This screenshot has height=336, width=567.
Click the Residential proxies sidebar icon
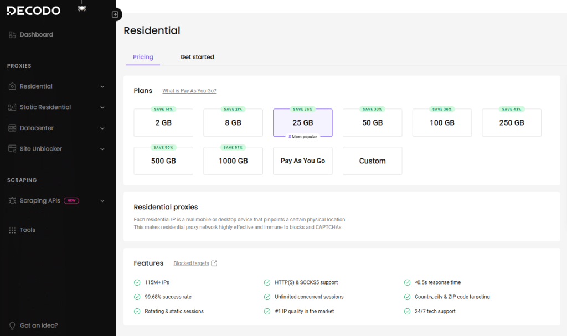[x=12, y=86]
